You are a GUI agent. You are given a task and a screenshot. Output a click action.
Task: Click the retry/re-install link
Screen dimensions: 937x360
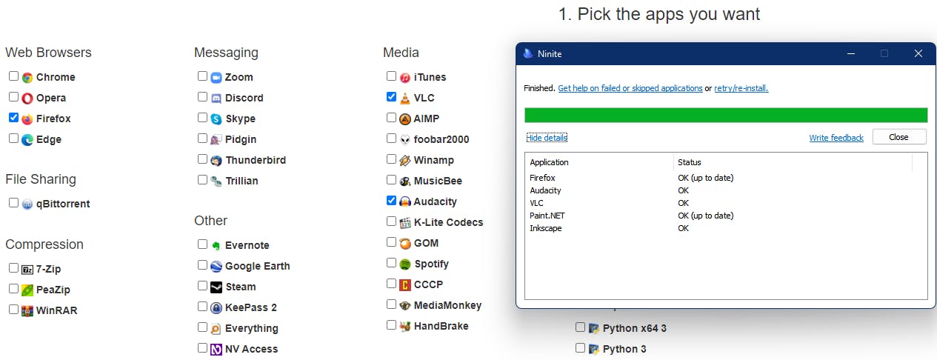(741, 88)
